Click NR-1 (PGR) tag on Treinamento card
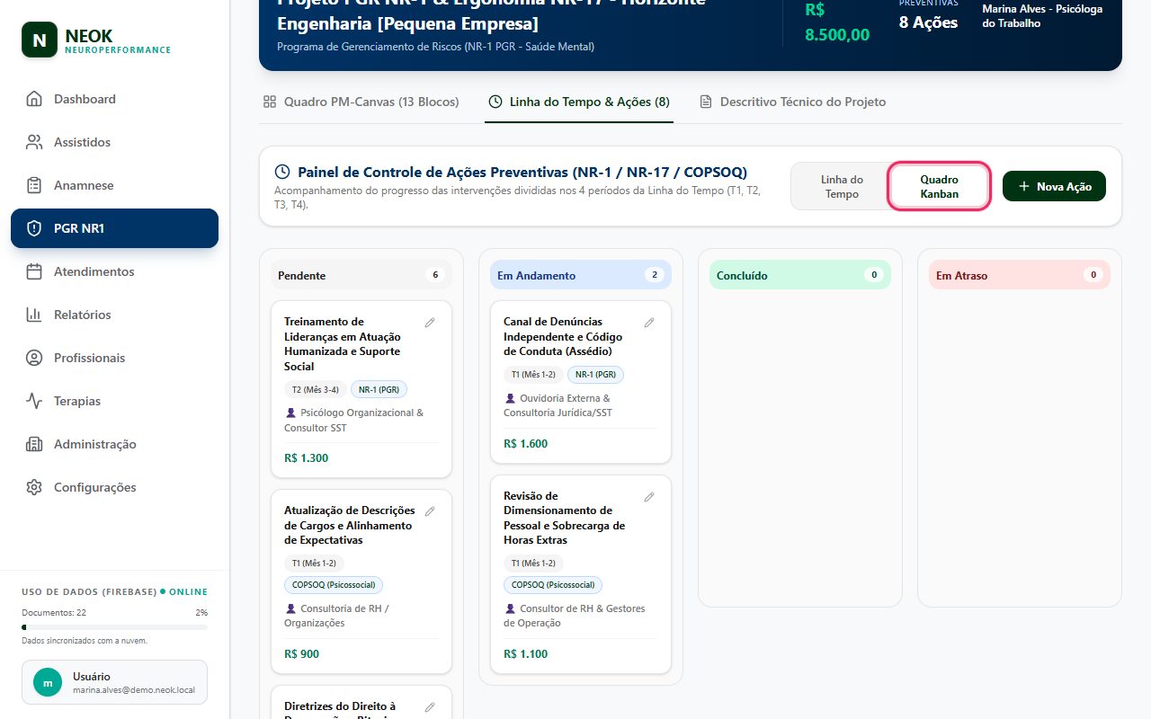 point(379,389)
